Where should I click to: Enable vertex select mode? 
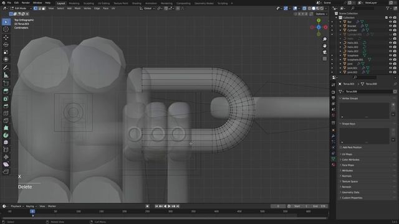point(36,8)
